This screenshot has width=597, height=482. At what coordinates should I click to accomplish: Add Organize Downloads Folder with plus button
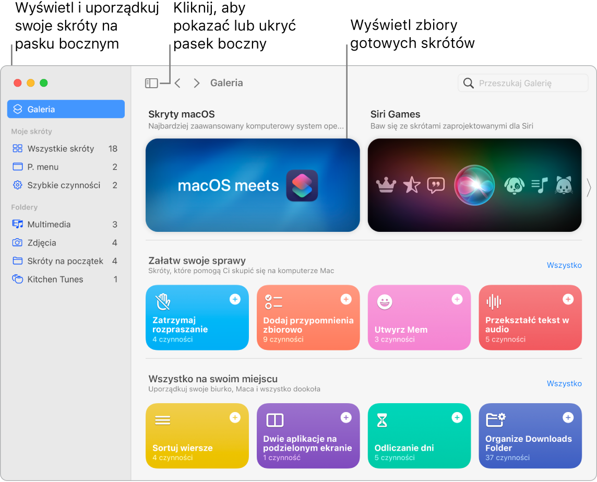568,418
